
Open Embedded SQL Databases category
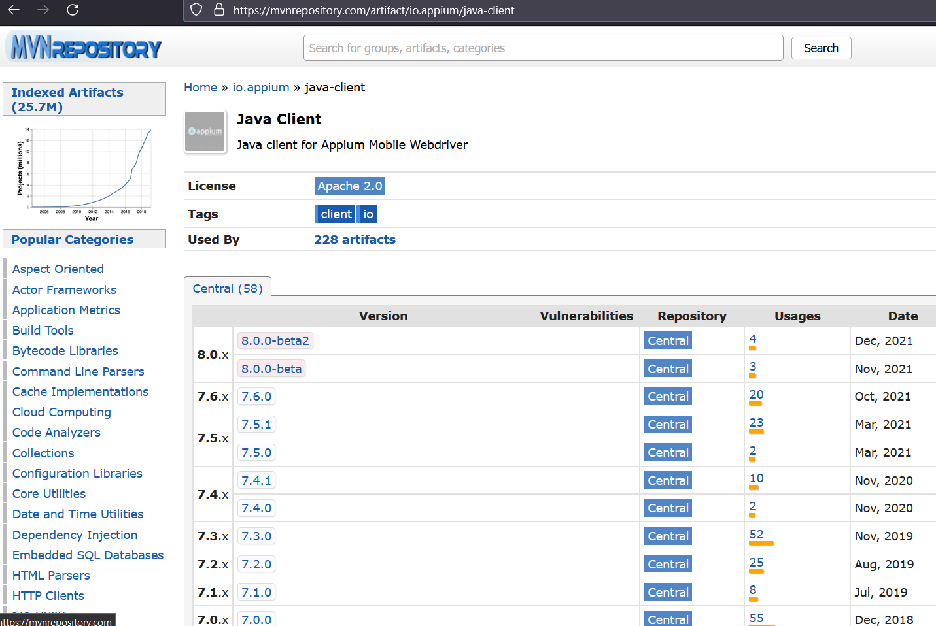point(88,555)
